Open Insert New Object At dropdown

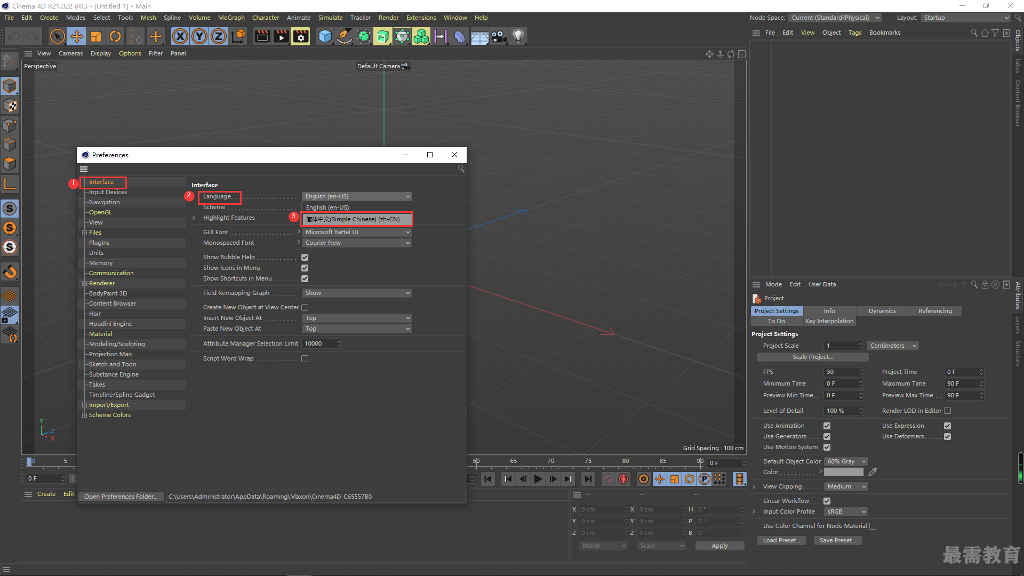click(x=357, y=318)
